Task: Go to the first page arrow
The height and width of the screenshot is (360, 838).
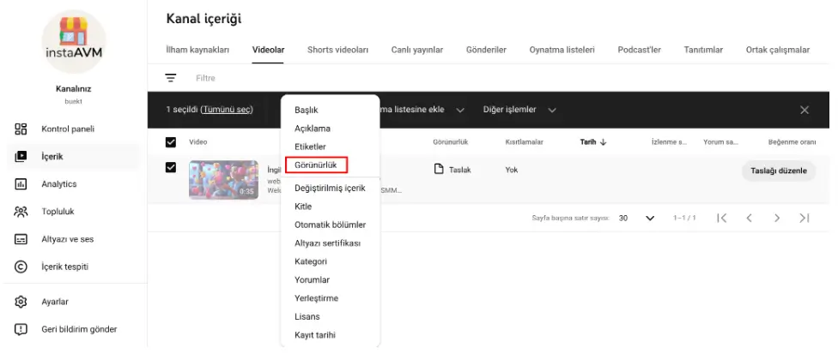Action: point(721,218)
